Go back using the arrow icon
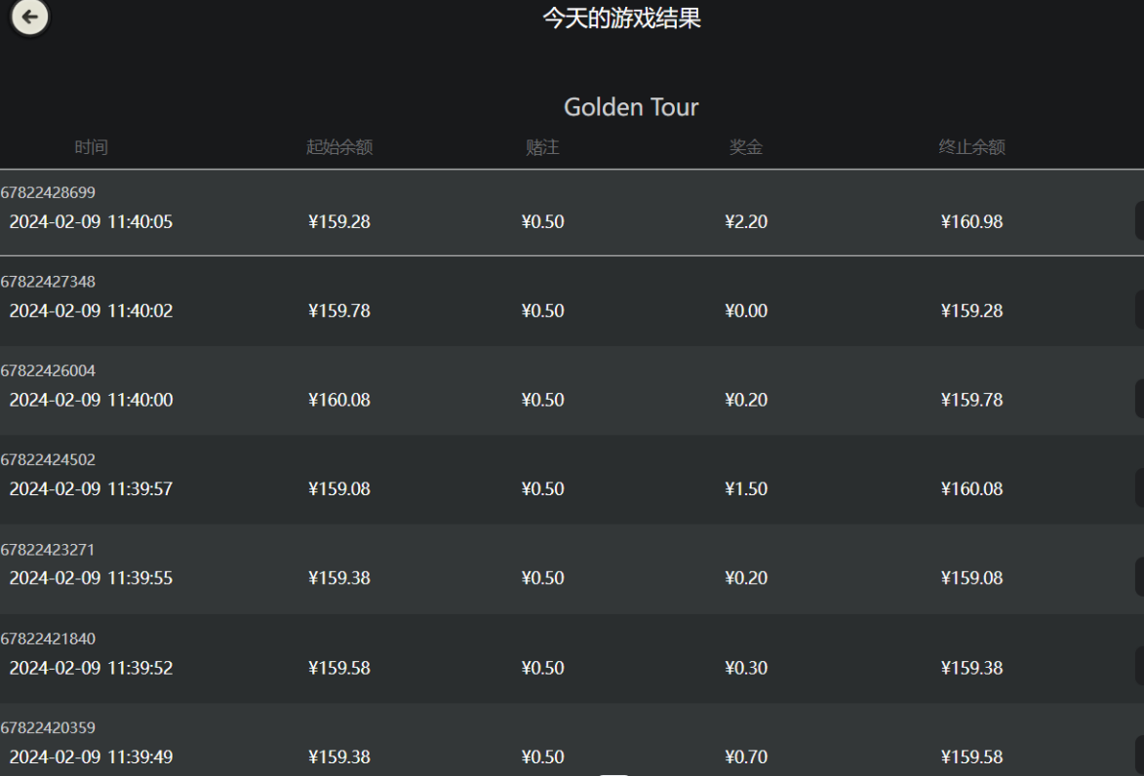This screenshot has height=776, width=1144. 30,17
